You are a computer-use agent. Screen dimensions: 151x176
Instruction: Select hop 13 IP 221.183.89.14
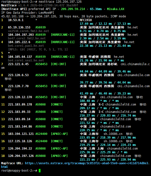coord(19,119)
